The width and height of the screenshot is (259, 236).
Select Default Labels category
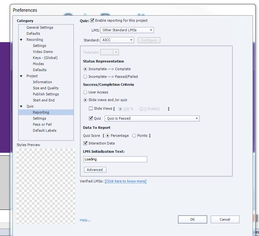click(x=45, y=130)
